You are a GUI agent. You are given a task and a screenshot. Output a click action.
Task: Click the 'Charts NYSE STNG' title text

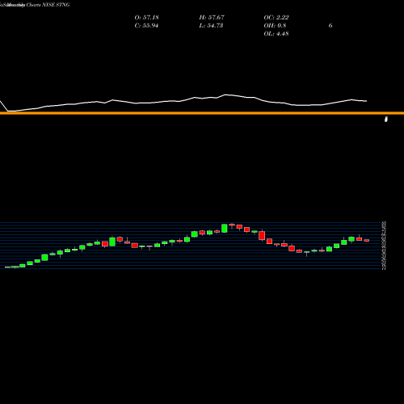click(48, 5)
